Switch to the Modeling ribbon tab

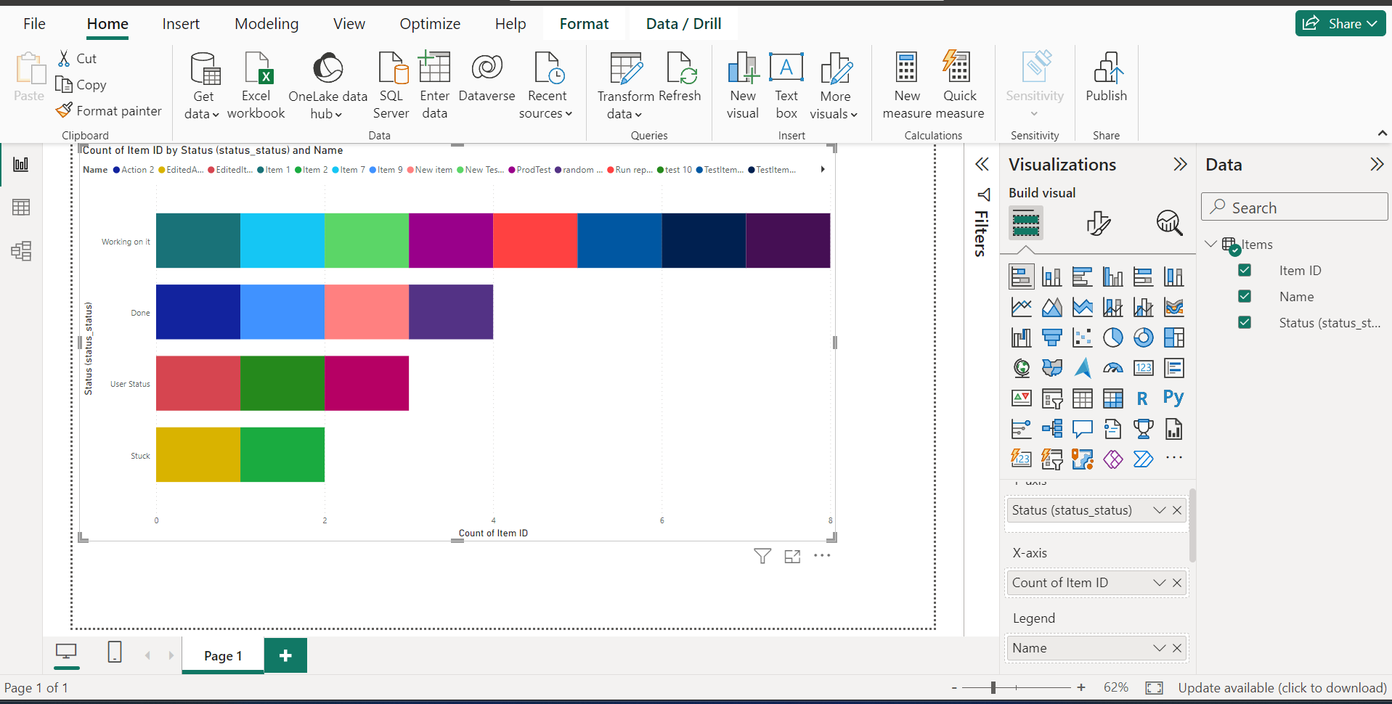[266, 24]
